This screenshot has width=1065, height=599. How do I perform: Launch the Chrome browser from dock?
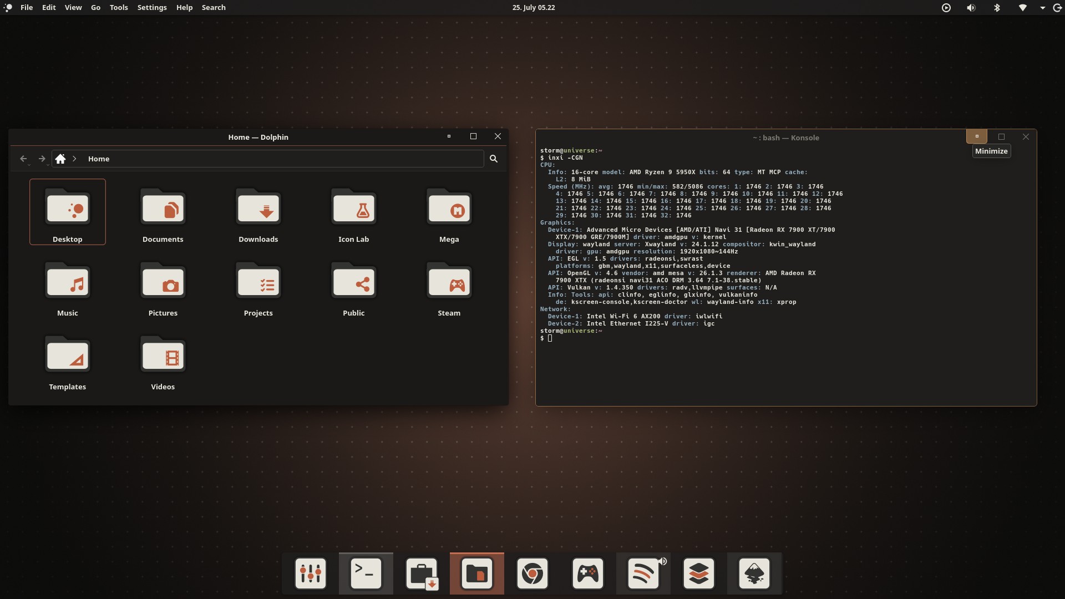(532, 573)
